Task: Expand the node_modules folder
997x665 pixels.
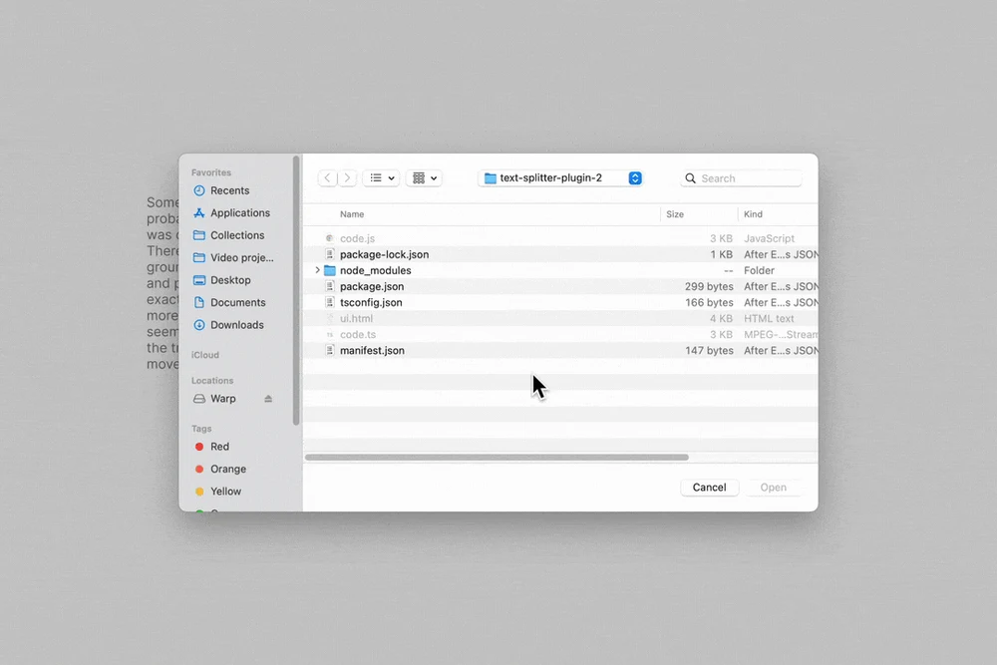Action: [317, 270]
